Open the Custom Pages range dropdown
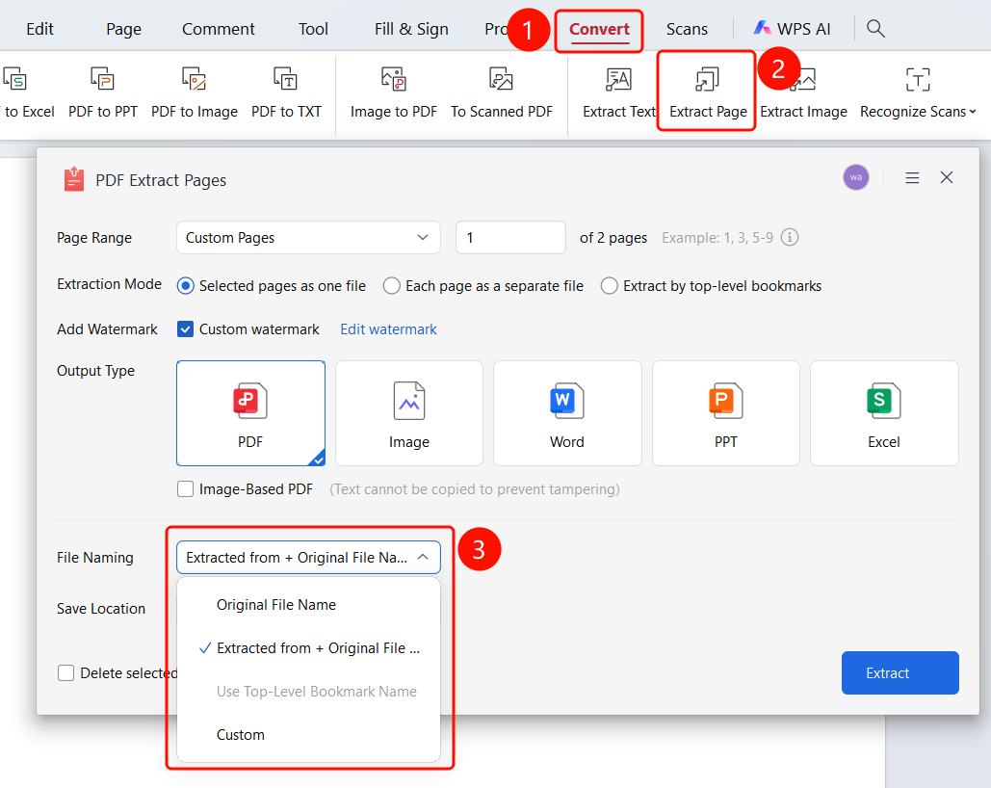The width and height of the screenshot is (991, 788). [308, 238]
